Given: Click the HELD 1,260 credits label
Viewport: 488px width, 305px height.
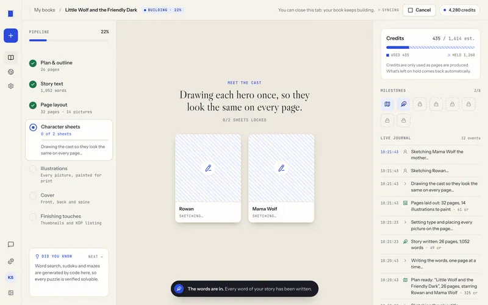Looking at the screenshot, I should [x=461, y=55].
